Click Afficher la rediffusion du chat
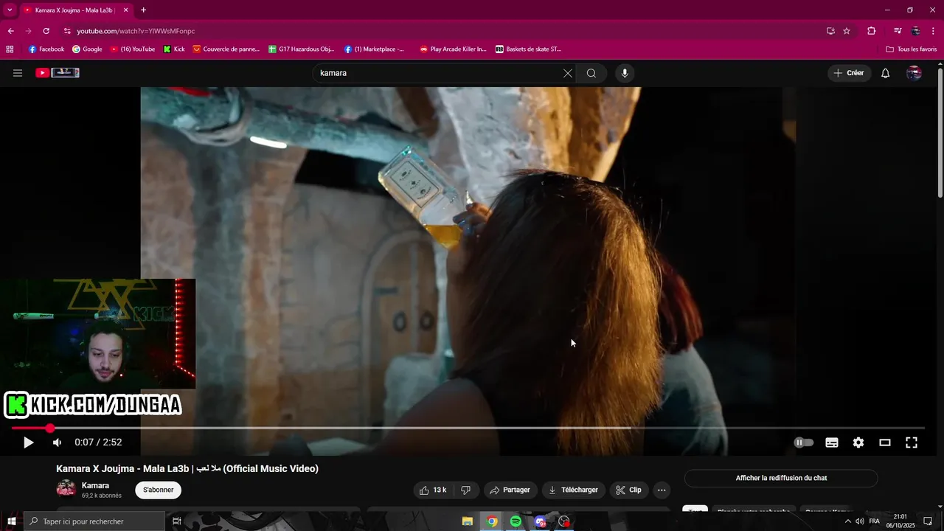The height and width of the screenshot is (531, 944). tap(781, 478)
